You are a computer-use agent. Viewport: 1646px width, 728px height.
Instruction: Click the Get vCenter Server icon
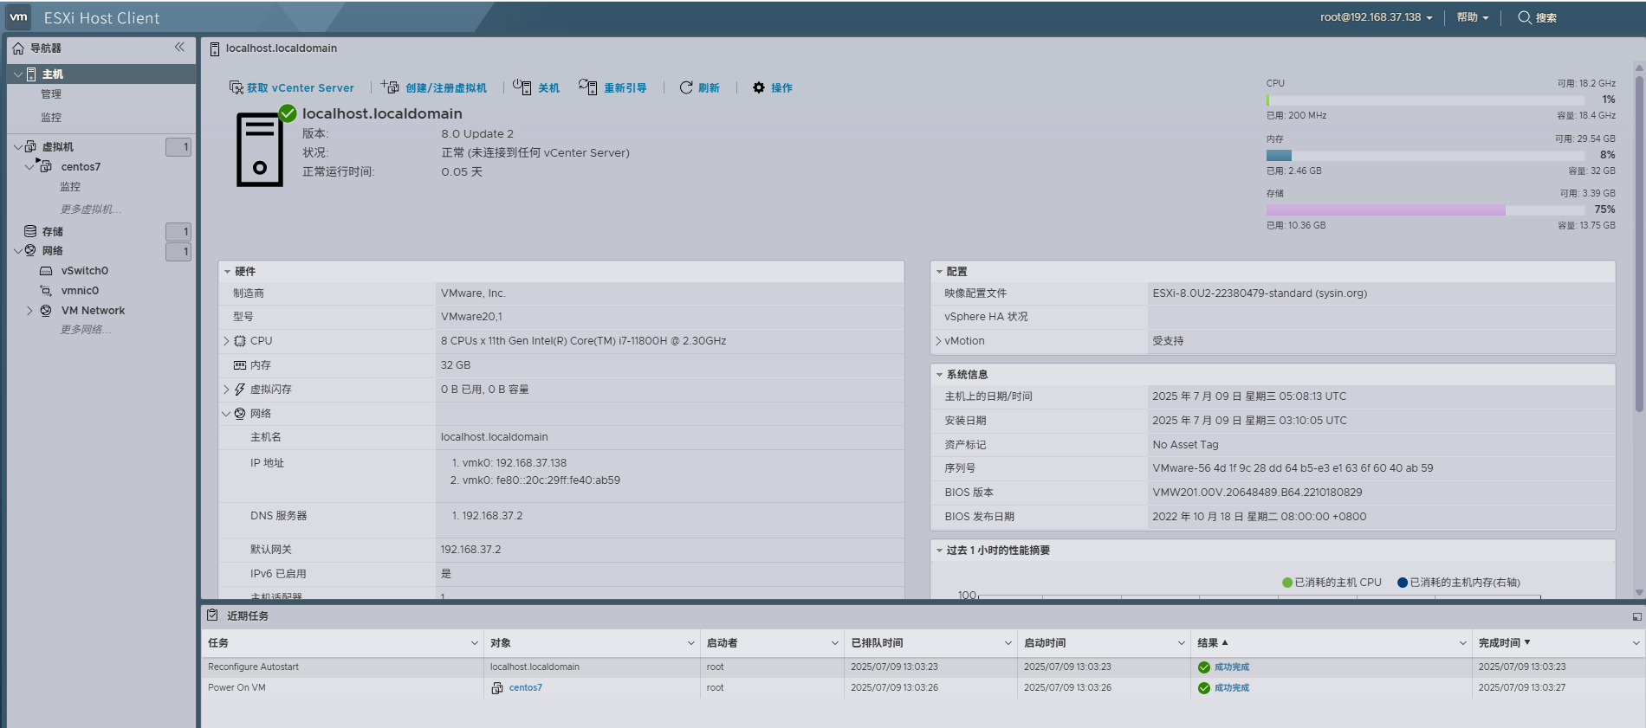236,87
